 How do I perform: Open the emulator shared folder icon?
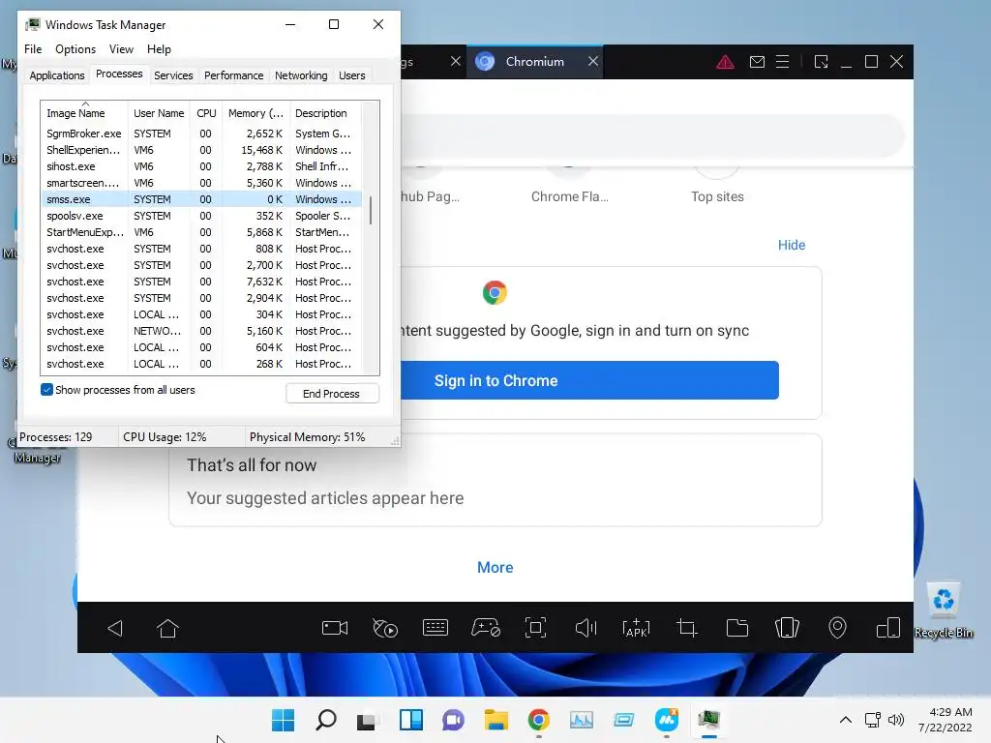pyautogui.click(x=736, y=628)
